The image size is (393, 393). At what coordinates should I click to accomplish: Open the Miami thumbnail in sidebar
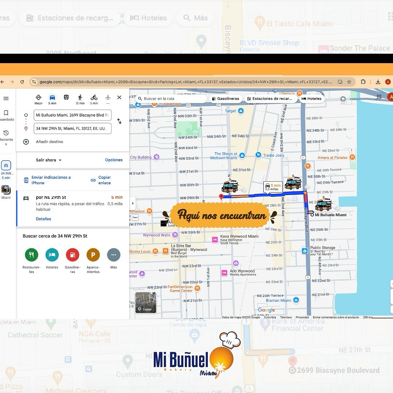coord(6,192)
